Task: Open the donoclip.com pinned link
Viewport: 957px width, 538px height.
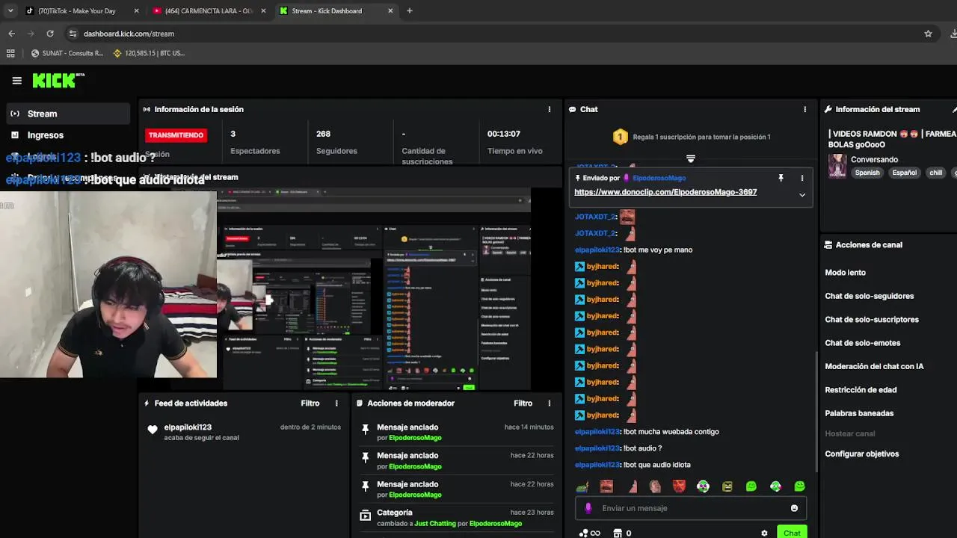Action: pyautogui.click(x=665, y=192)
